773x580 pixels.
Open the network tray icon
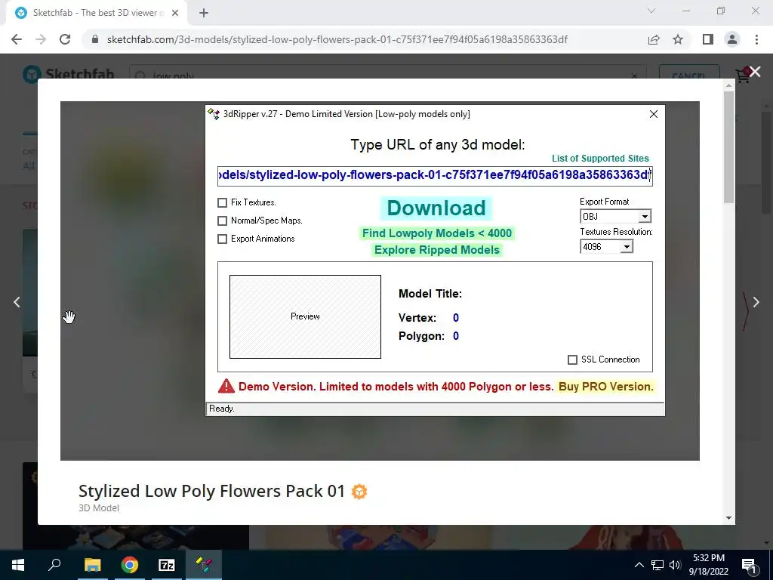click(x=658, y=565)
